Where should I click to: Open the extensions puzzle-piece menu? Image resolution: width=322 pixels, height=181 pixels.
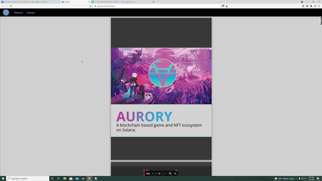click(x=311, y=6)
